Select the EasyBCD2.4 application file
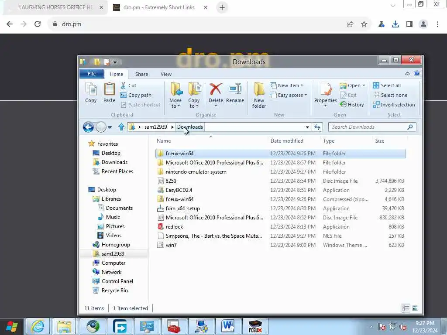The image size is (447, 335). tap(281, 190)
